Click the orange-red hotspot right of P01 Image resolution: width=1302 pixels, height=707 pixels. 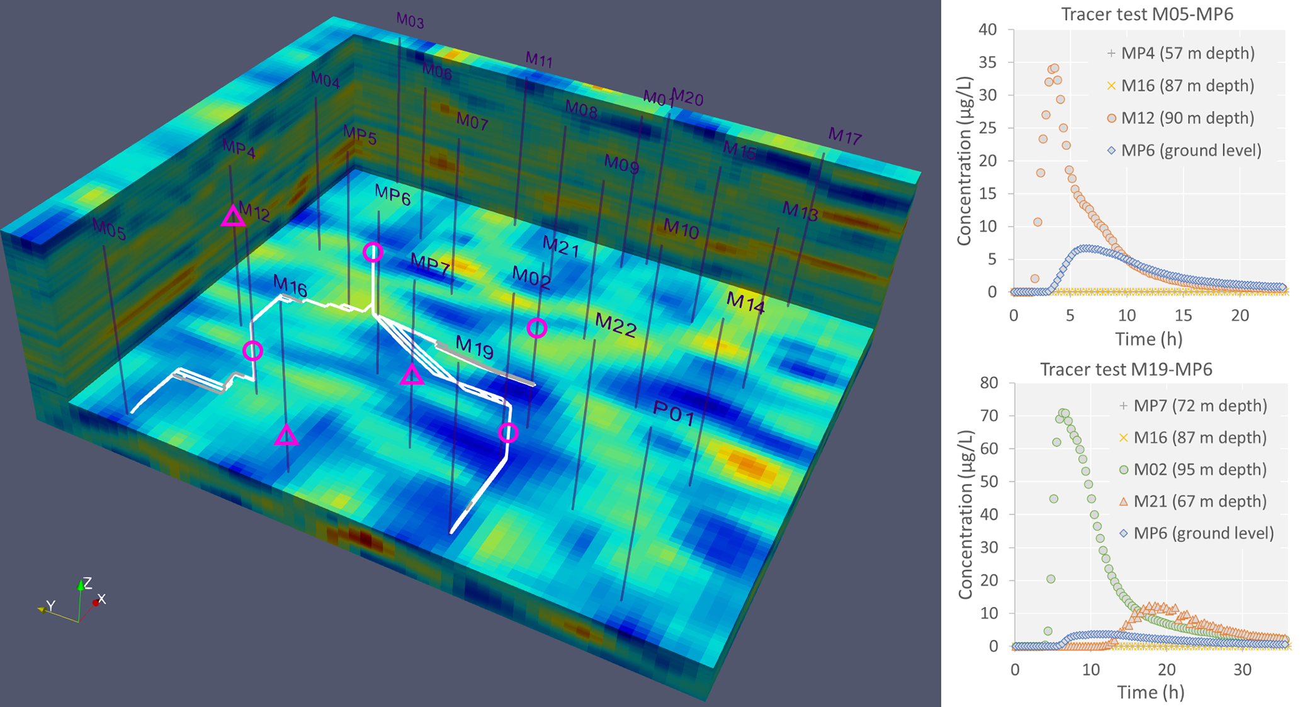point(749,465)
